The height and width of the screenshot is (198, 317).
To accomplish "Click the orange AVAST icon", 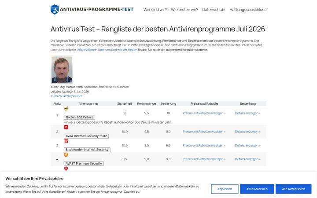I will pos(66,155).
